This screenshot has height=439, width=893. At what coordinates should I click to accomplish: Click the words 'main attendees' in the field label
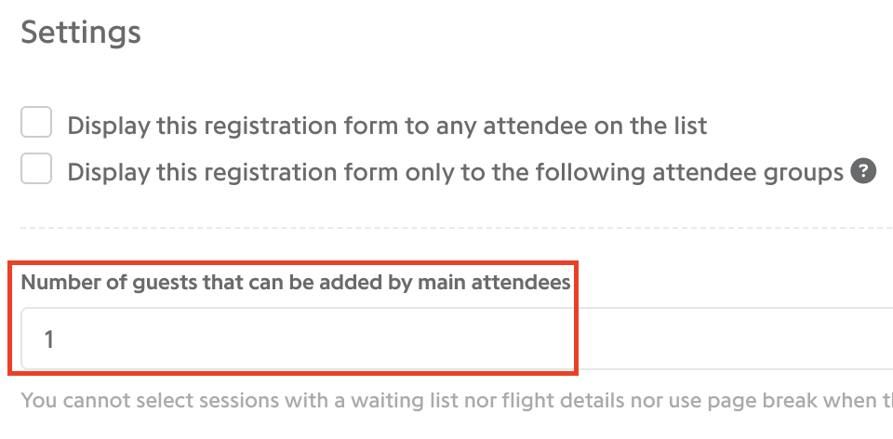tap(494, 283)
